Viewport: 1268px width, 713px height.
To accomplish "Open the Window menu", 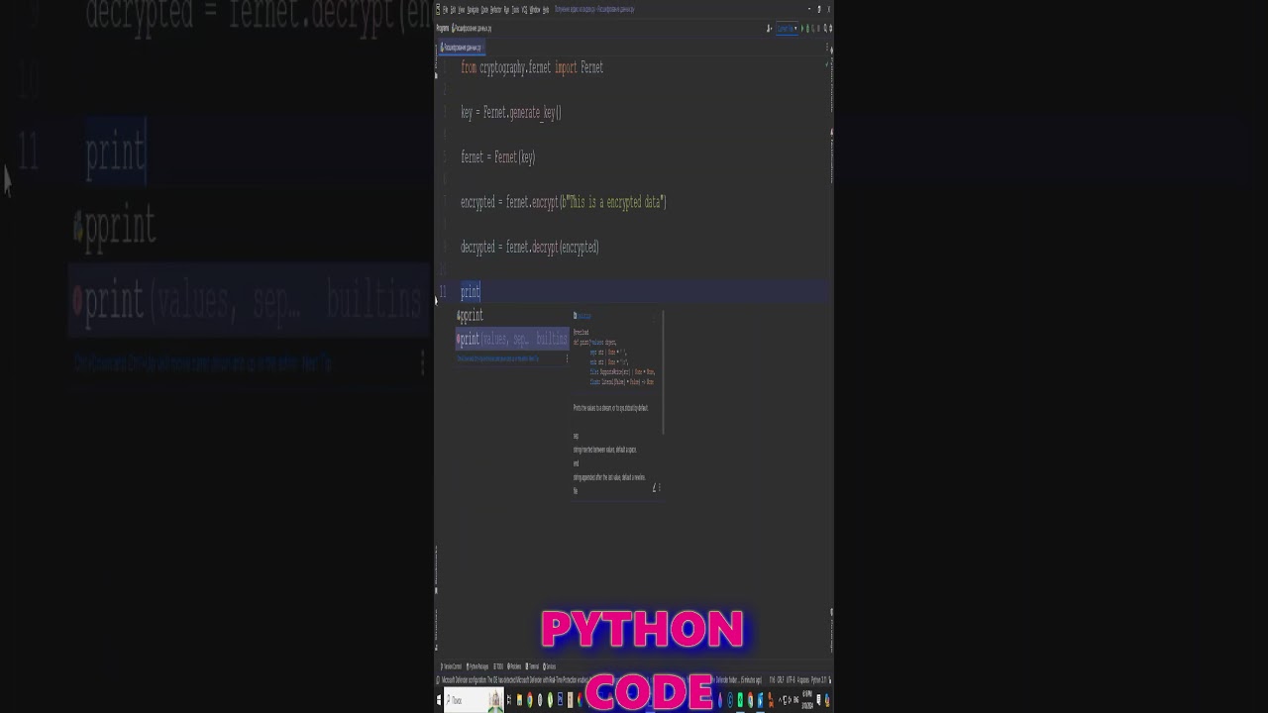I will coord(535,10).
